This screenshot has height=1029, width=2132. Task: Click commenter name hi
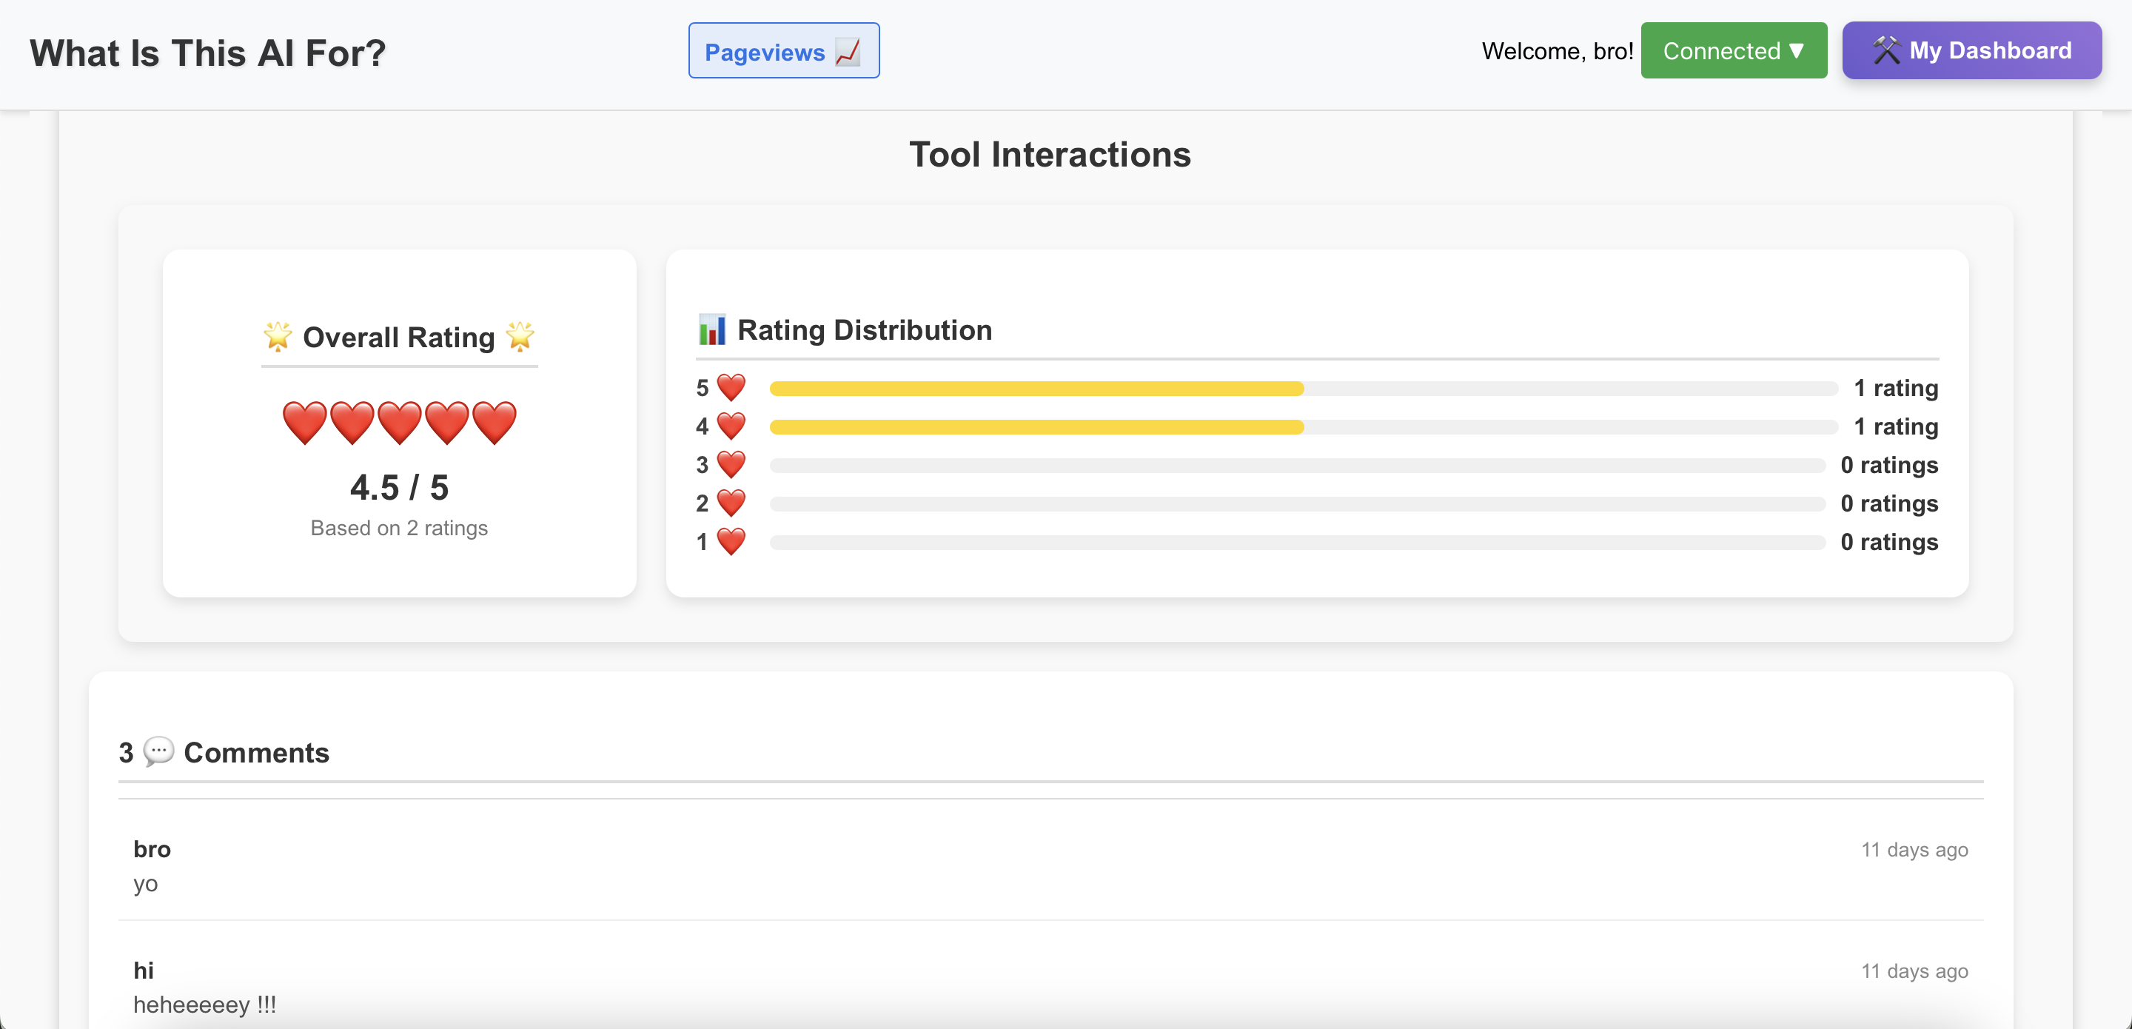coord(143,971)
